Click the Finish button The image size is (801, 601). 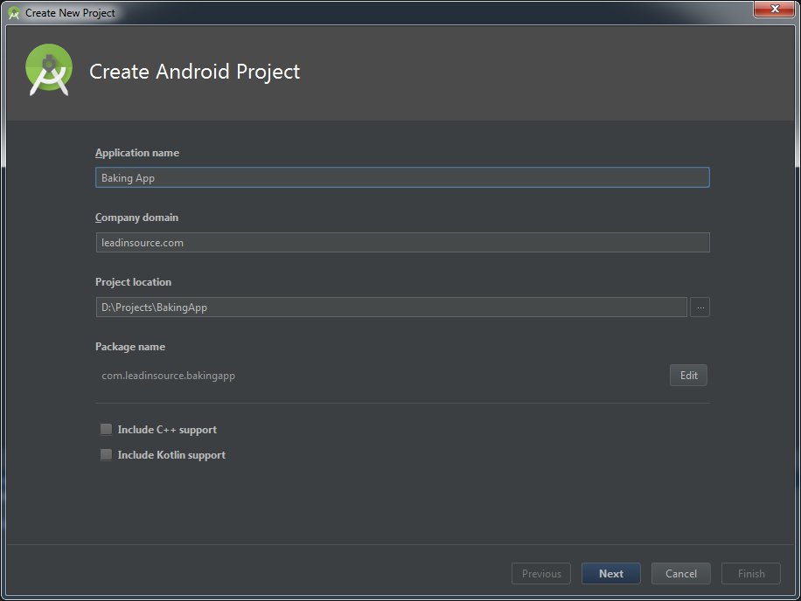click(x=750, y=573)
